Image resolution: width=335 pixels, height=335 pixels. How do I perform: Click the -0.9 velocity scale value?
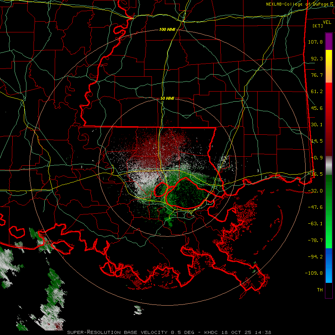[x=317, y=158]
